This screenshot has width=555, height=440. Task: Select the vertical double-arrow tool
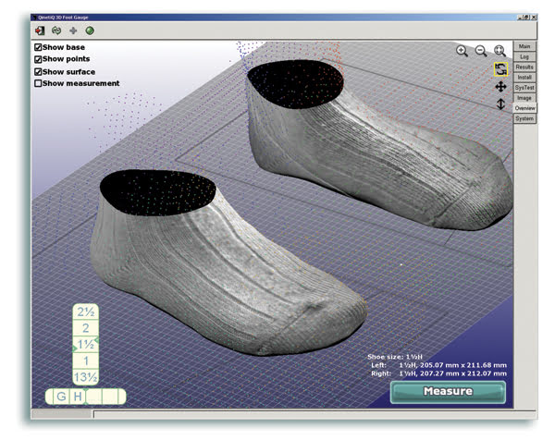(x=500, y=104)
